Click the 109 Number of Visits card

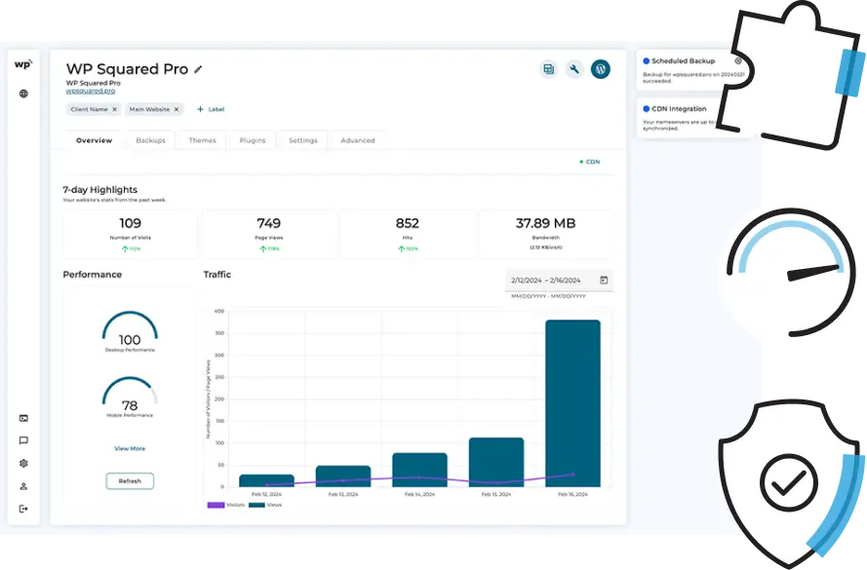point(130,235)
